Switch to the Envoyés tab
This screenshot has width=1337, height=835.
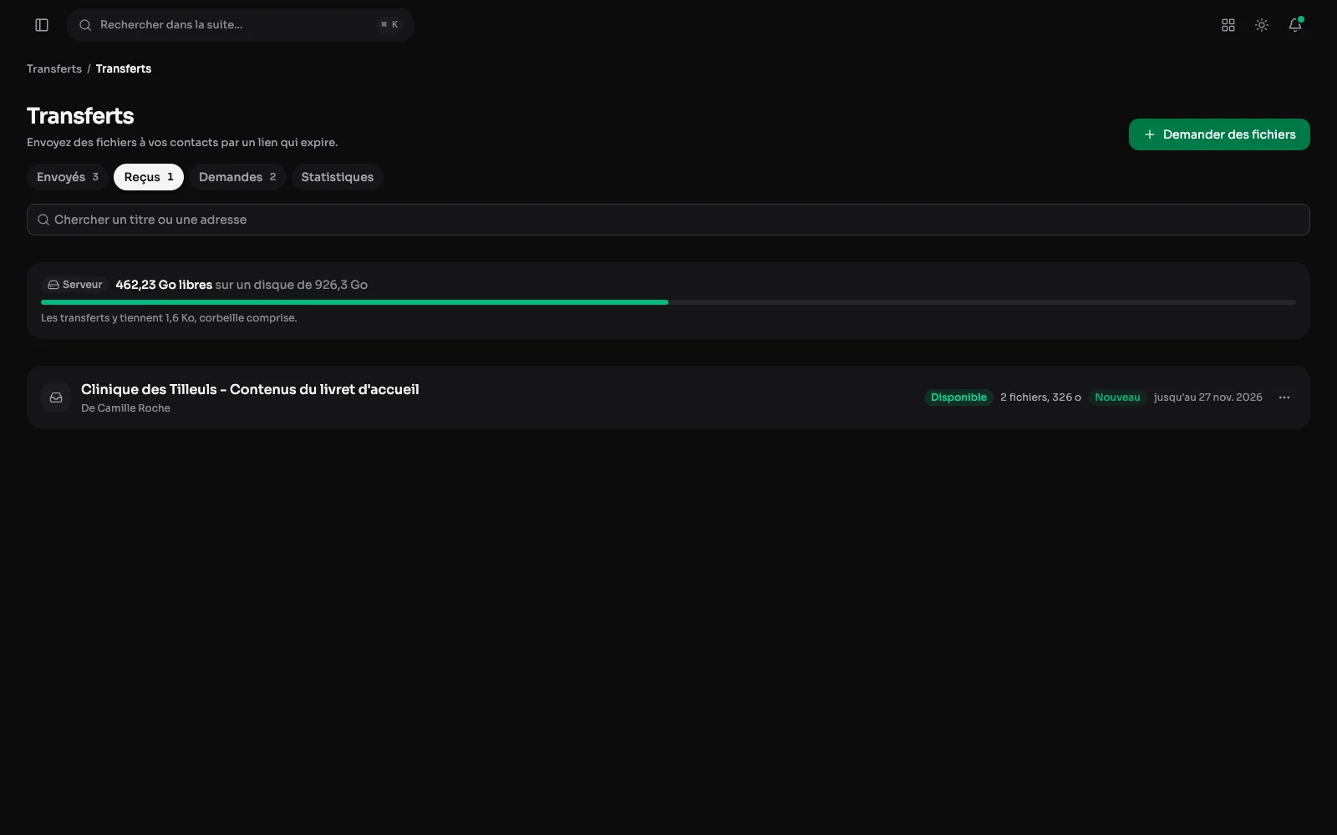[68, 177]
